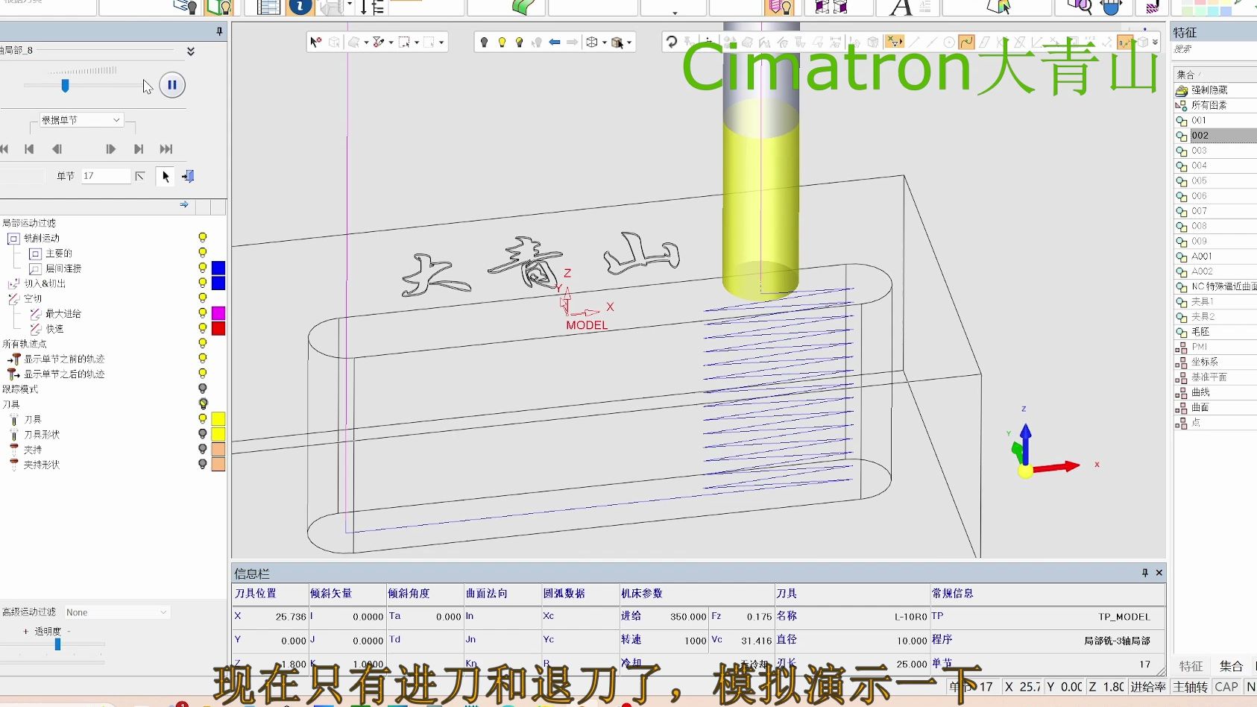Jump to the end of the toolpath
1257x707 pixels.
pyautogui.click(x=166, y=149)
